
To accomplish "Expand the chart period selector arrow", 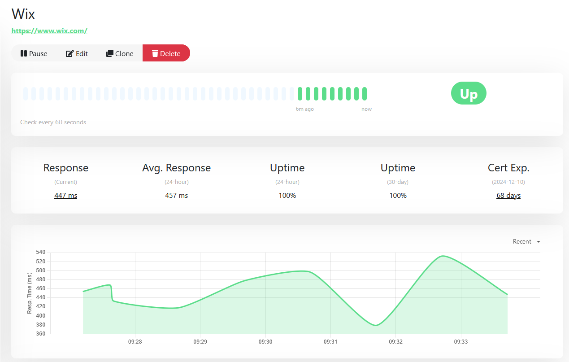I will 538,241.
